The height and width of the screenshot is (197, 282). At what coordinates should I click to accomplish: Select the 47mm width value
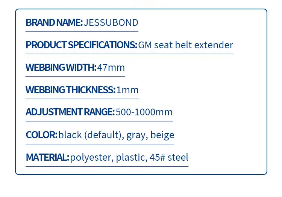click(111, 67)
